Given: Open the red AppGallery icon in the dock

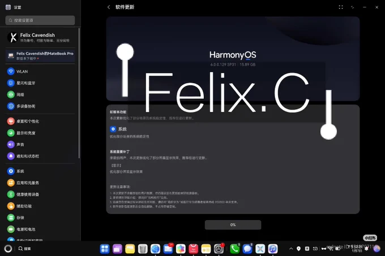Looking at the screenshot, I should (194, 249).
